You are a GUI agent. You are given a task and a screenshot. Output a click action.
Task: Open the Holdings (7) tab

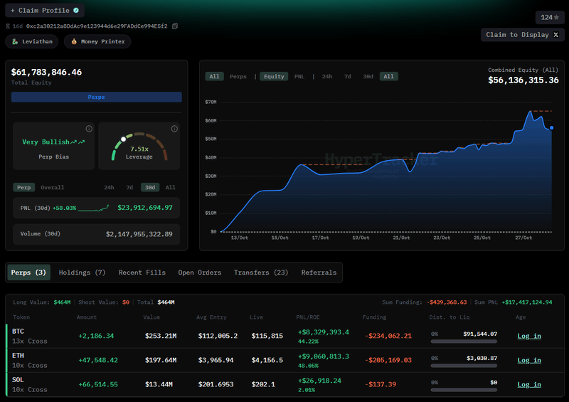(x=82, y=273)
